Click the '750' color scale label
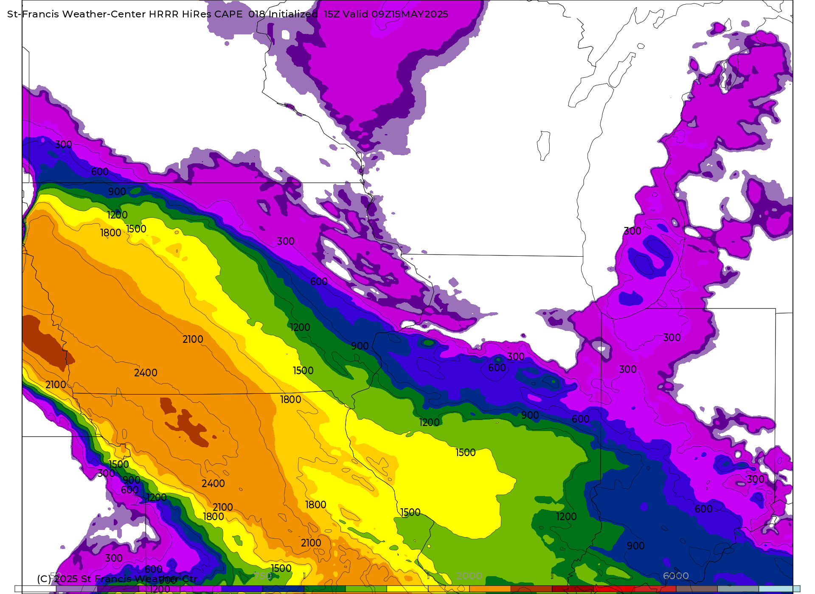The height and width of the screenshot is (594, 815). tap(263, 576)
